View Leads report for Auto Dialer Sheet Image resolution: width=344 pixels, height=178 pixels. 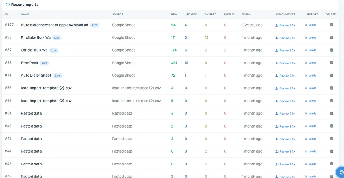click(310, 76)
